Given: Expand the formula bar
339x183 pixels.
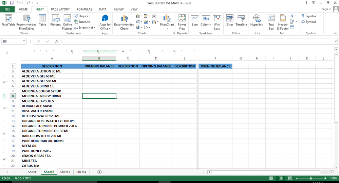Looking at the screenshot, I should pyautogui.click(x=336, y=41).
